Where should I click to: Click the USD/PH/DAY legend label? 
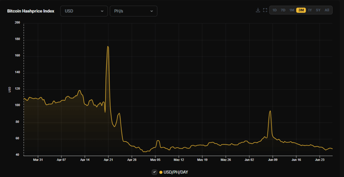point(176,172)
